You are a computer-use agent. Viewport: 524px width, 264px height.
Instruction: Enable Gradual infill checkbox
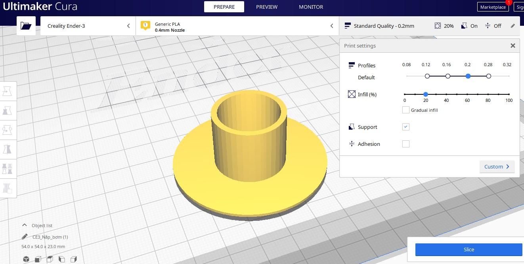click(406, 110)
